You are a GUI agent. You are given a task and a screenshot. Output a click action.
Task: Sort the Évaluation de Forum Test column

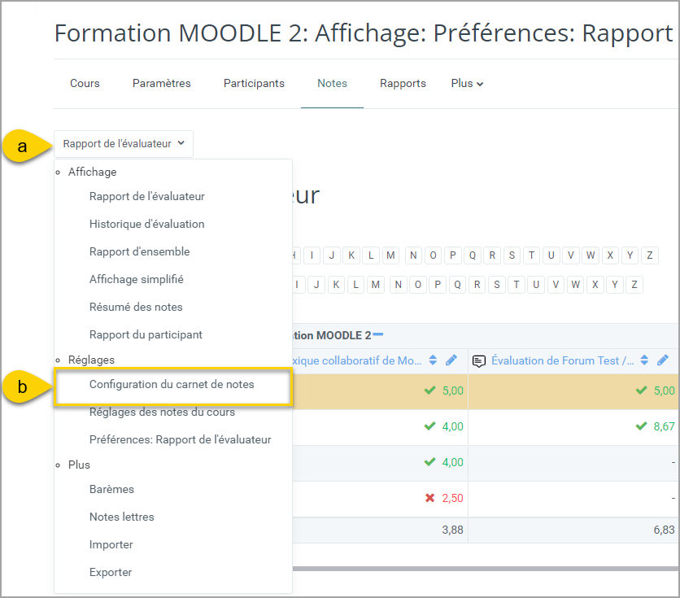click(x=644, y=360)
